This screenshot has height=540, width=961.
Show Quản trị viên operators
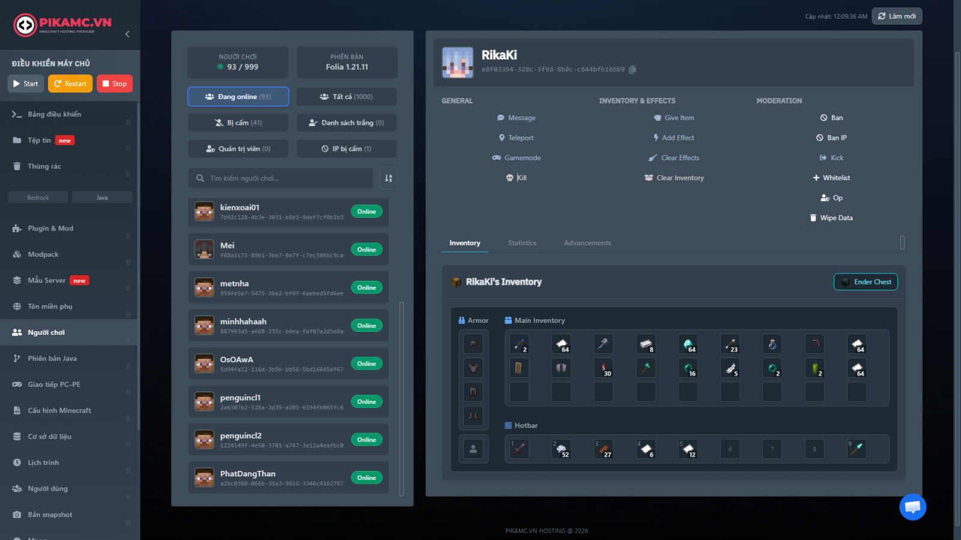[x=238, y=149]
